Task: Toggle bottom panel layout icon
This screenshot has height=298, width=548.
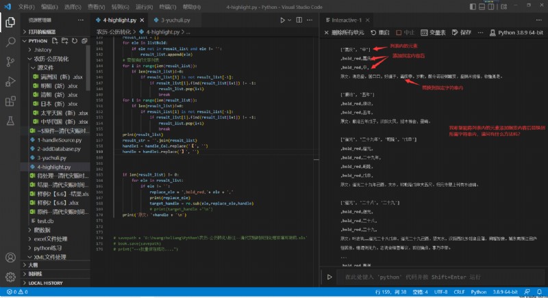Action: 482,7
